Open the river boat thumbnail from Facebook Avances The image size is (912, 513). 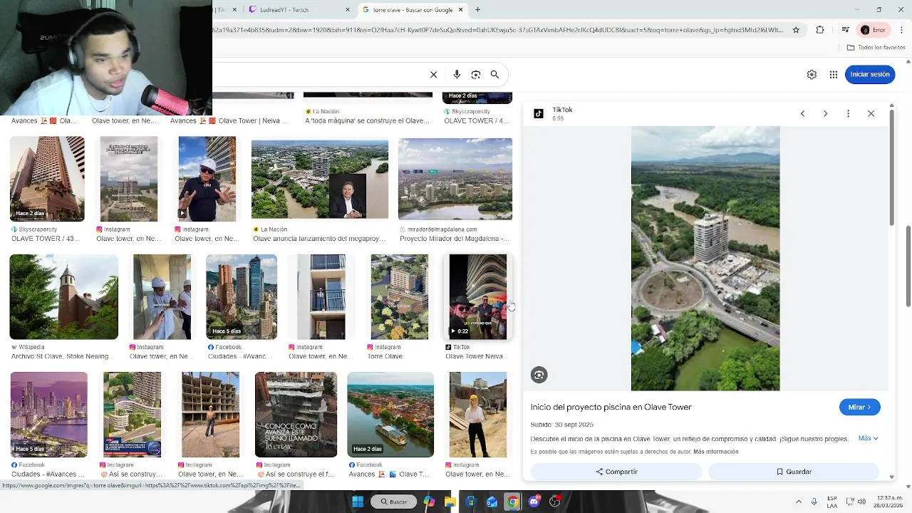click(390, 415)
